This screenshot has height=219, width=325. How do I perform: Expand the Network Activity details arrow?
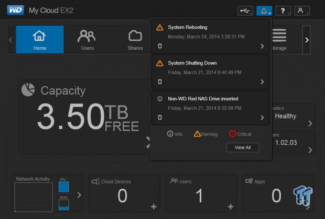coord(79,195)
